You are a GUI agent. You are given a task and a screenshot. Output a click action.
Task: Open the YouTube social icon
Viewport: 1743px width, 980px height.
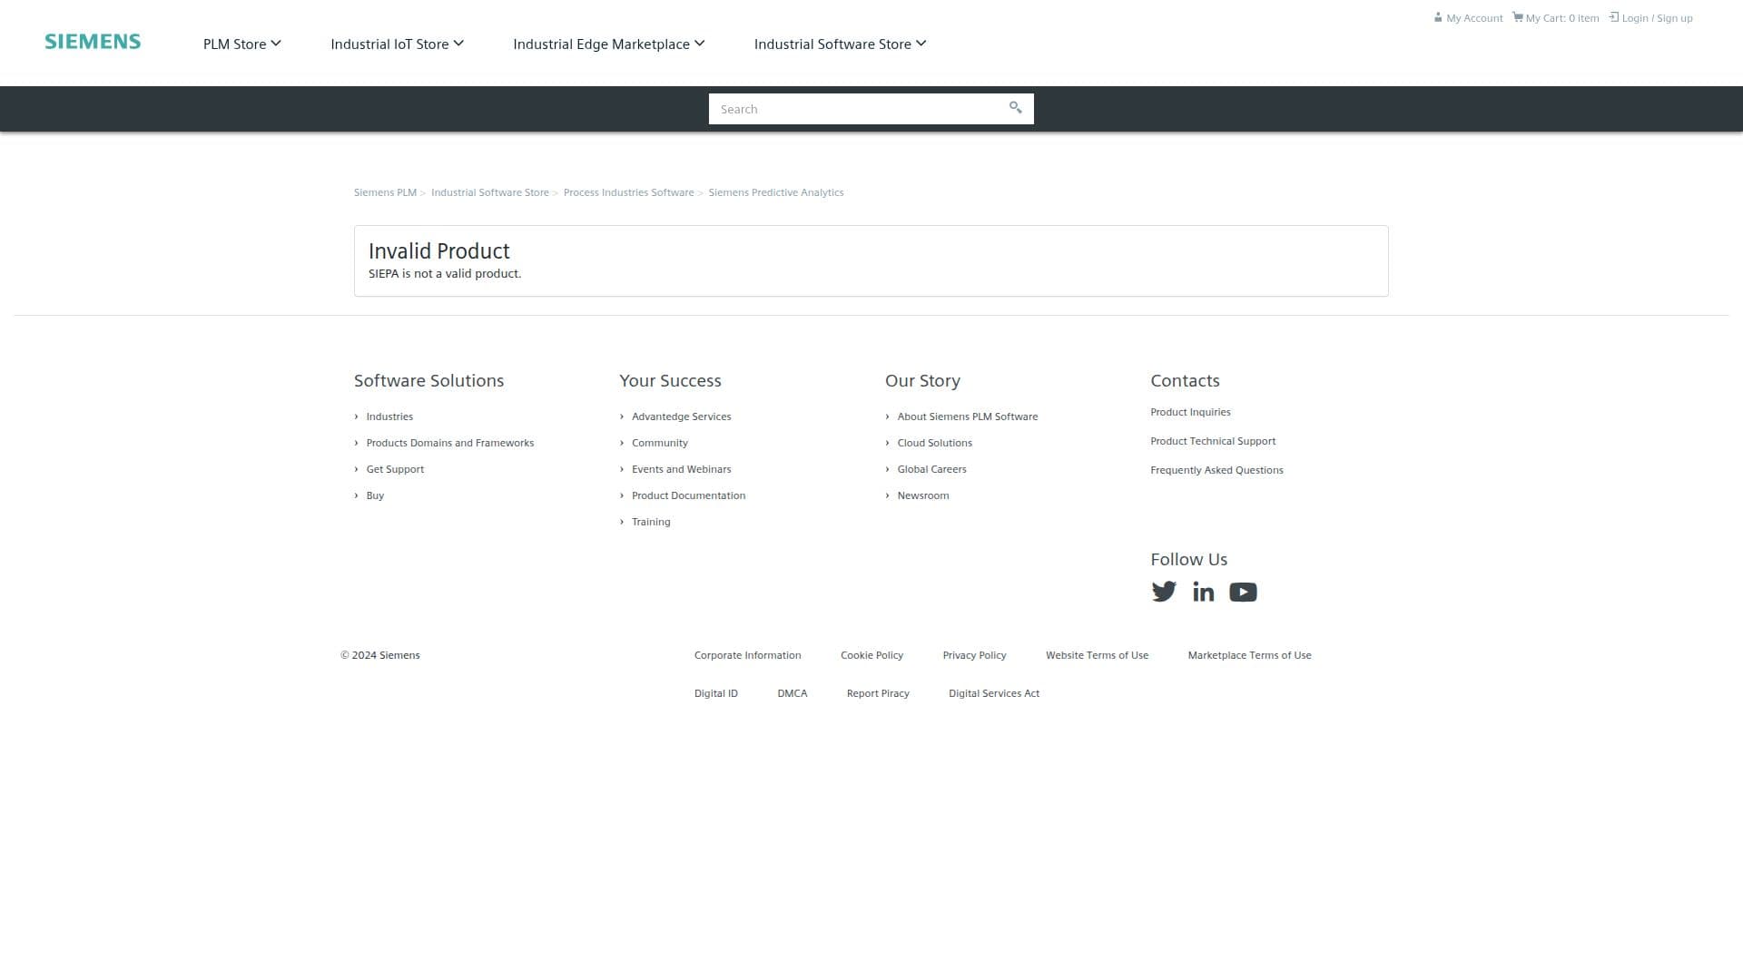[x=1243, y=593]
